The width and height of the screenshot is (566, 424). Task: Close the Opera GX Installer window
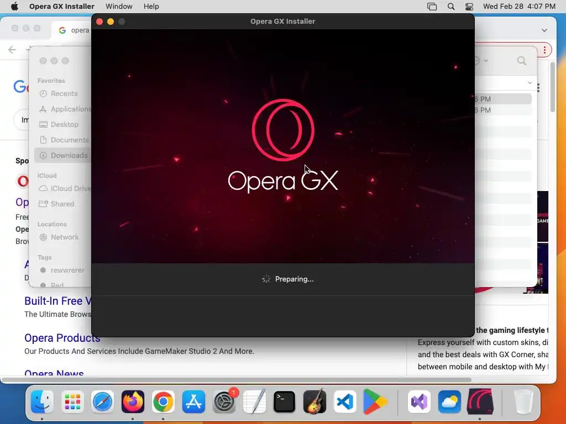click(x=99, y=22)
